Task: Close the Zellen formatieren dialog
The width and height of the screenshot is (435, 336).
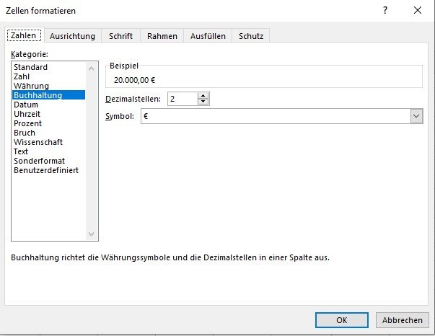Action: 418,11
